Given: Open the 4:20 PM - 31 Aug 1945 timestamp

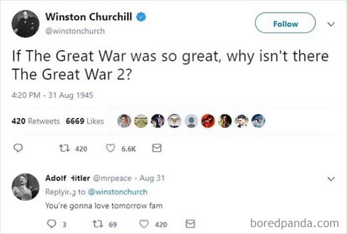Looking at the screenshot, I should (x=52, y=95).
